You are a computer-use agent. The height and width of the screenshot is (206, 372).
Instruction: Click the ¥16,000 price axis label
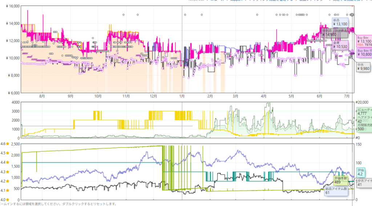(13, 6)
